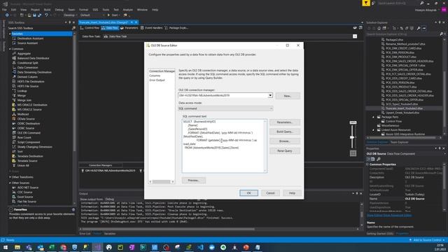Select the Columns page in the editor
The image size is (448, 252).
155,76
